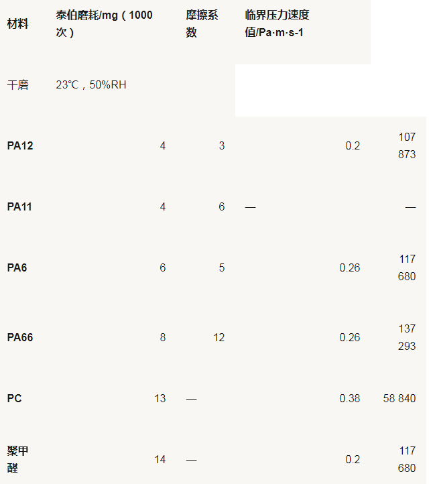Click the value 12 in PA66 row
Viewport: 431px width, 484px height.
click(219, 337)
